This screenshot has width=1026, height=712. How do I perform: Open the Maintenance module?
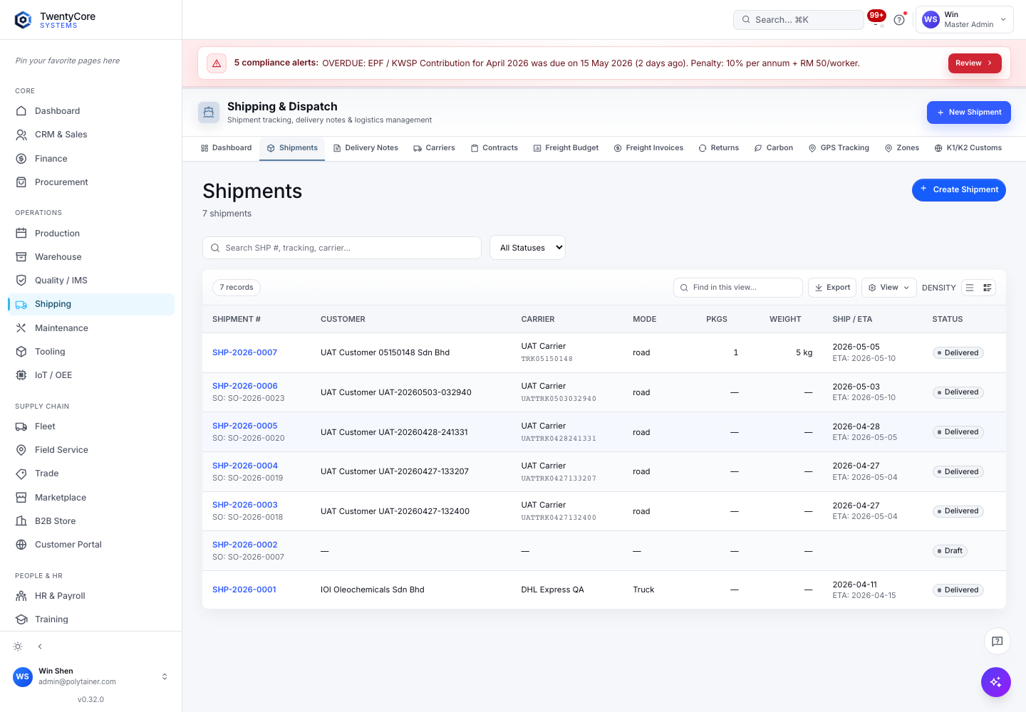[91, 328]
